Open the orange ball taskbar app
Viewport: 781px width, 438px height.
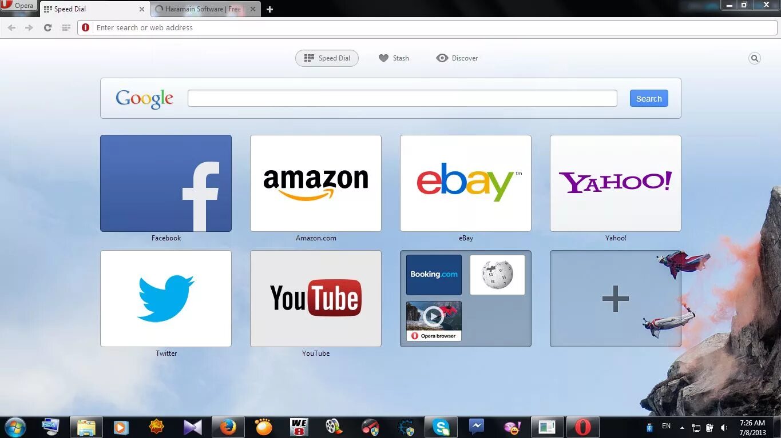pos(263,427)
